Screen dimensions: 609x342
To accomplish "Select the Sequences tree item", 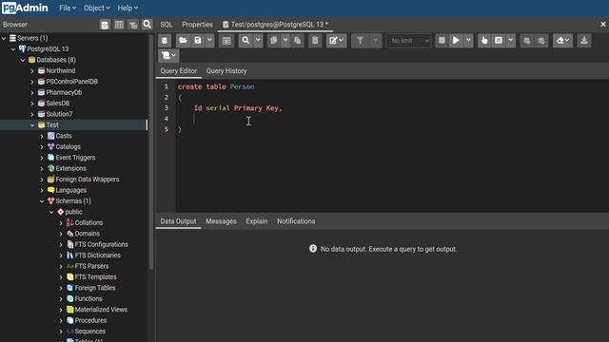I will (x=89, y=332).
